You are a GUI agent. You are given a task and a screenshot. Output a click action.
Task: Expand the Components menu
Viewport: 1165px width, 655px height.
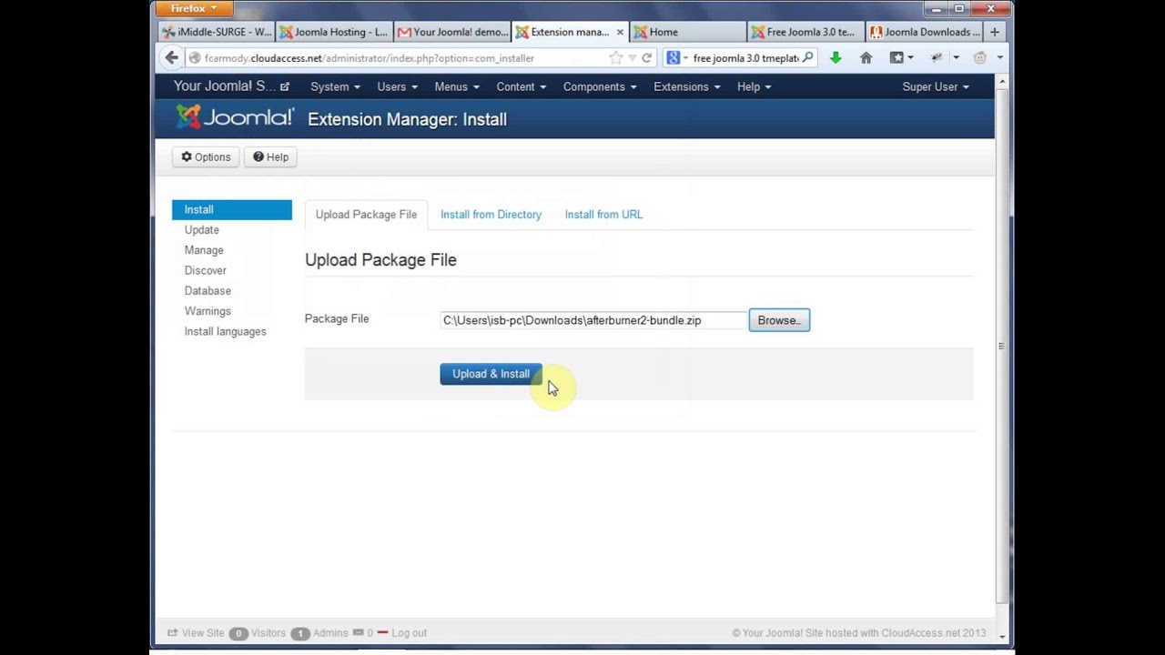click(x=599, y=86)
